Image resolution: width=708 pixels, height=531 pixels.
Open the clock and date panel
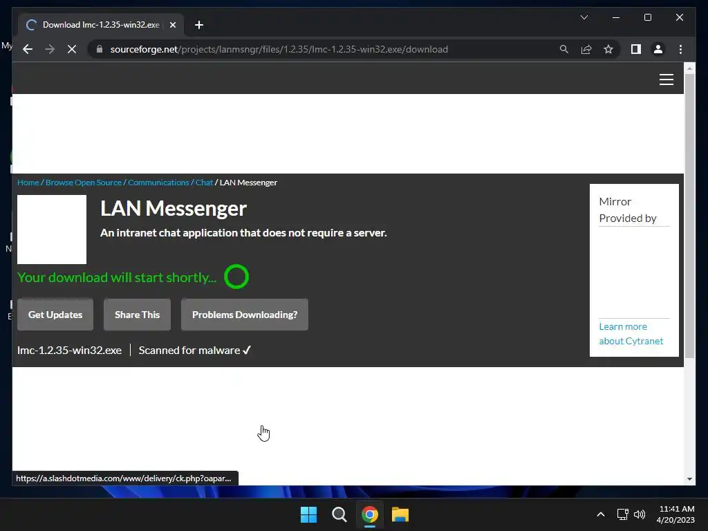(x=676, y=514)
